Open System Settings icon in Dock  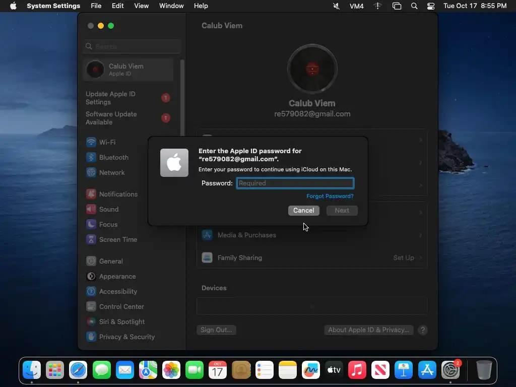coord(450,370)
